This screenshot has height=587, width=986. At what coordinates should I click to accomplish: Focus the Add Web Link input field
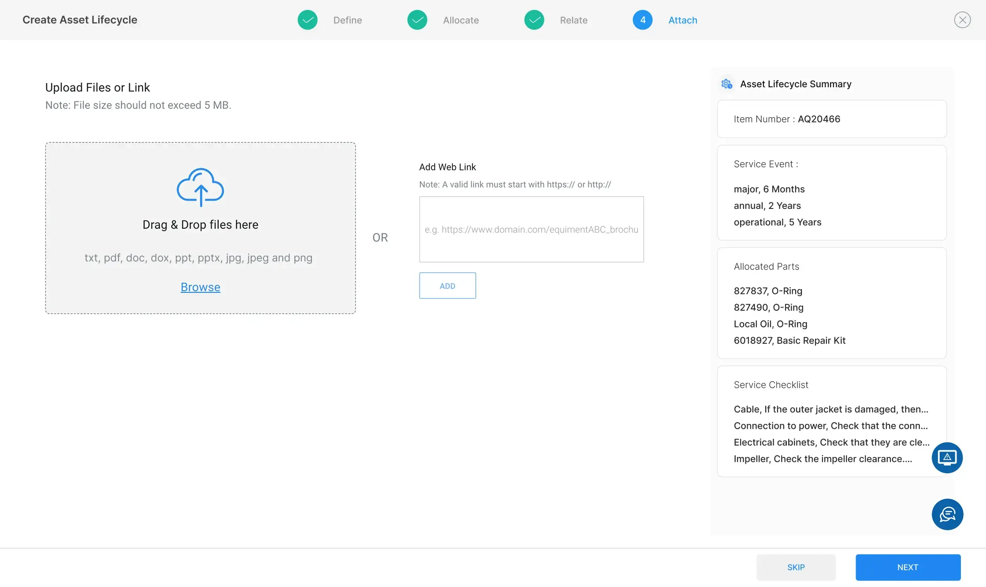click(x=531, y=229)
